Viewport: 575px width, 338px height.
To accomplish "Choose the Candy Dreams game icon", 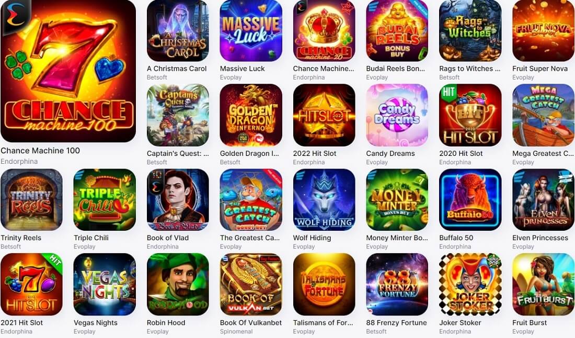I will point(397,115).
